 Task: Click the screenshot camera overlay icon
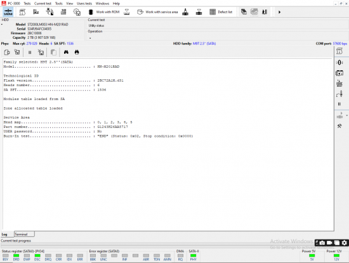[322, 243]
